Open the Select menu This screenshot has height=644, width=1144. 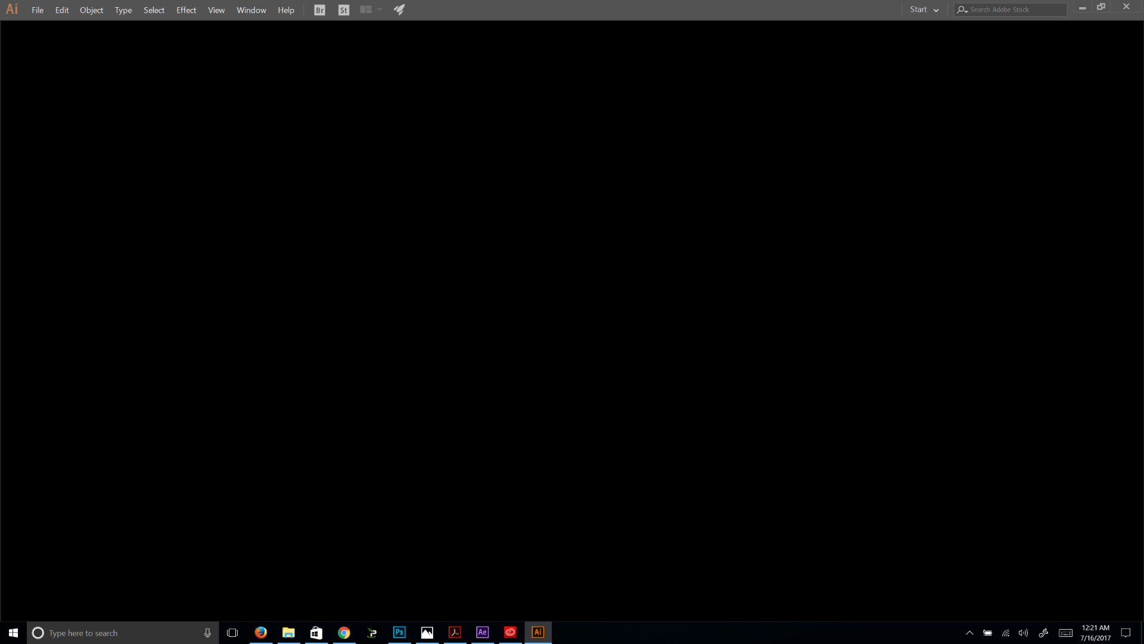[x=154, y=10]
